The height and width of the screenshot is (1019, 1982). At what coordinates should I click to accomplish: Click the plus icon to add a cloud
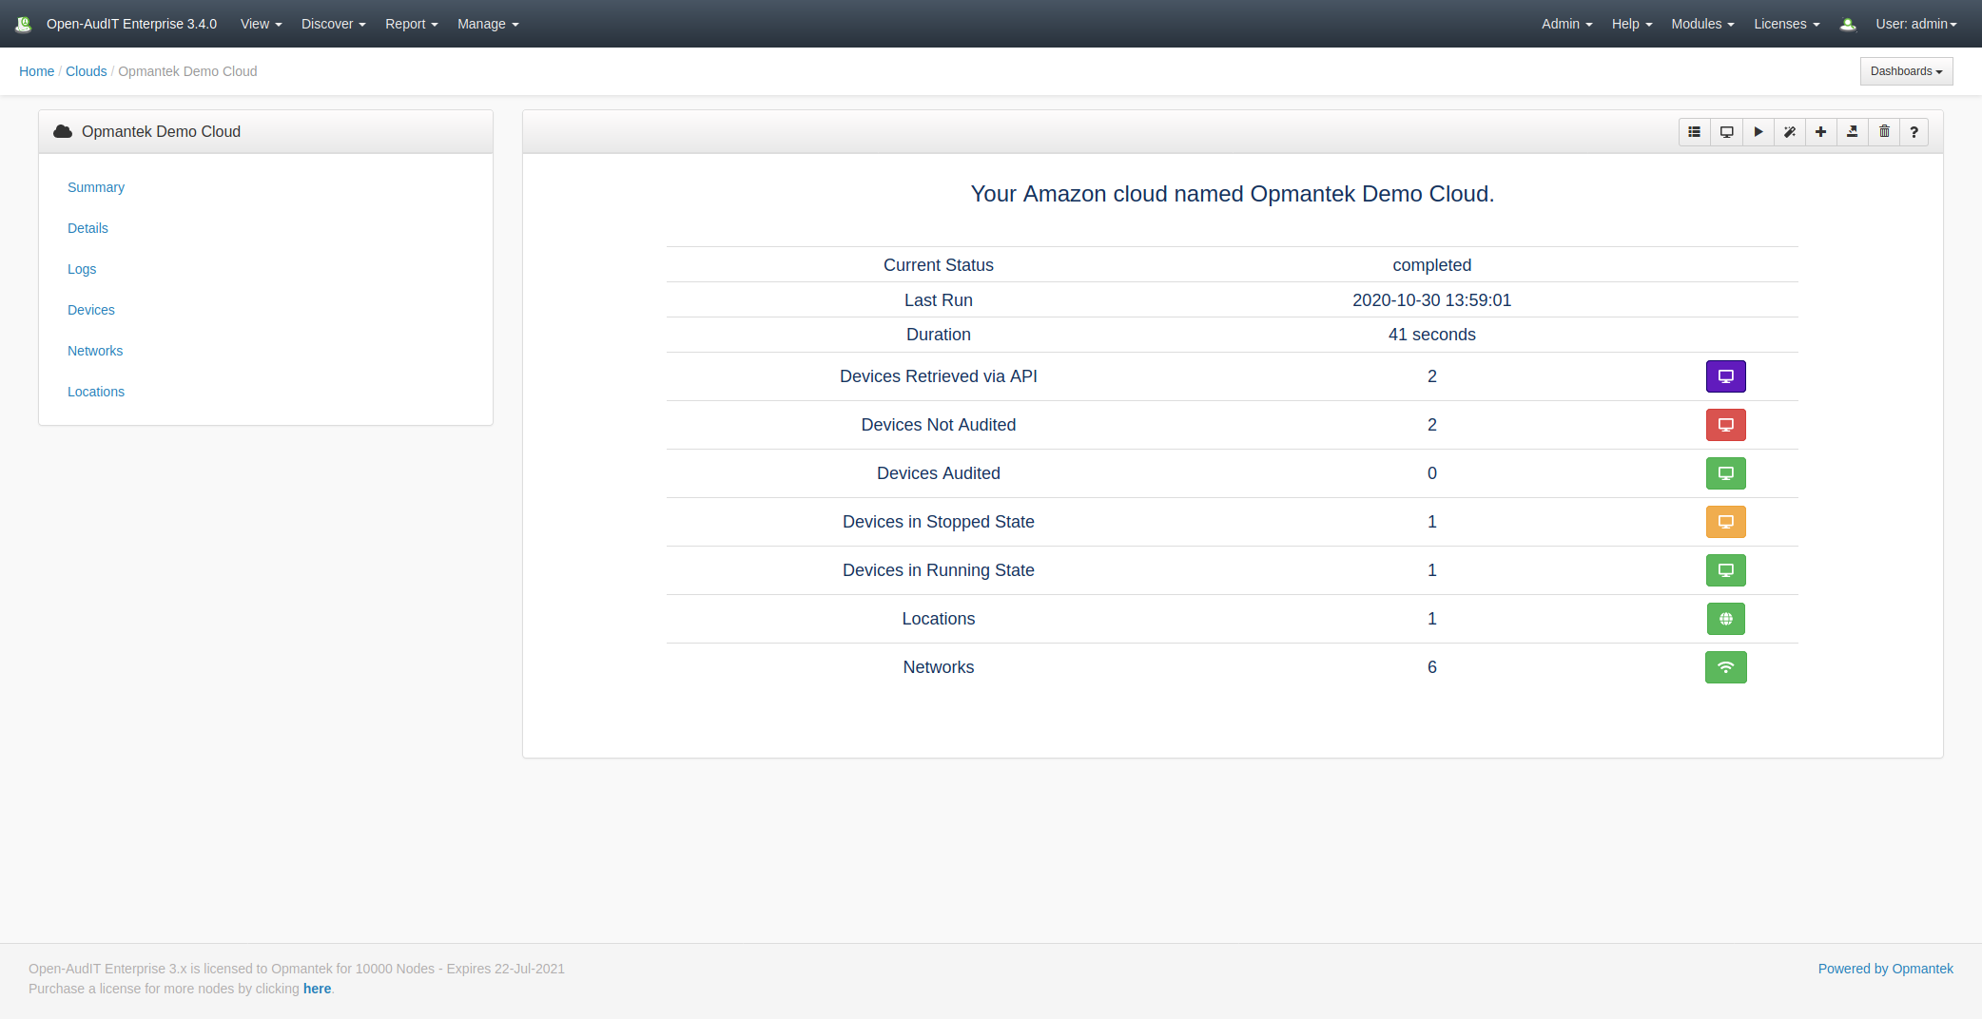(1820, 132)
